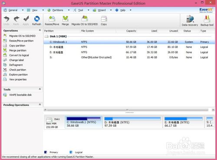Sort by the Partition column header

click(62, 31)
